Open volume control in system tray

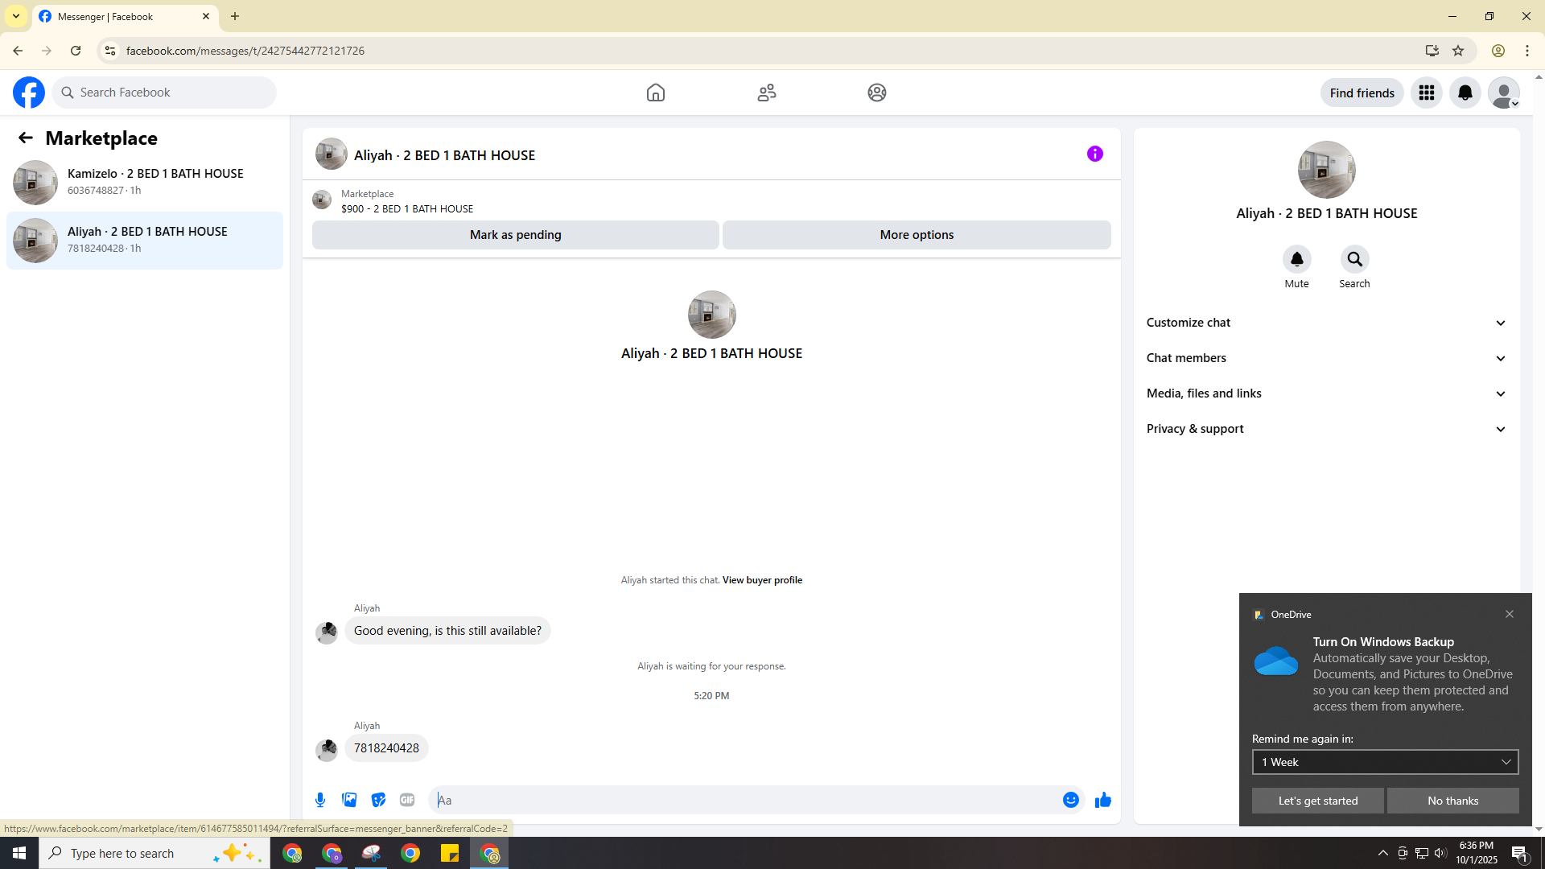(x=1440, y=853)
